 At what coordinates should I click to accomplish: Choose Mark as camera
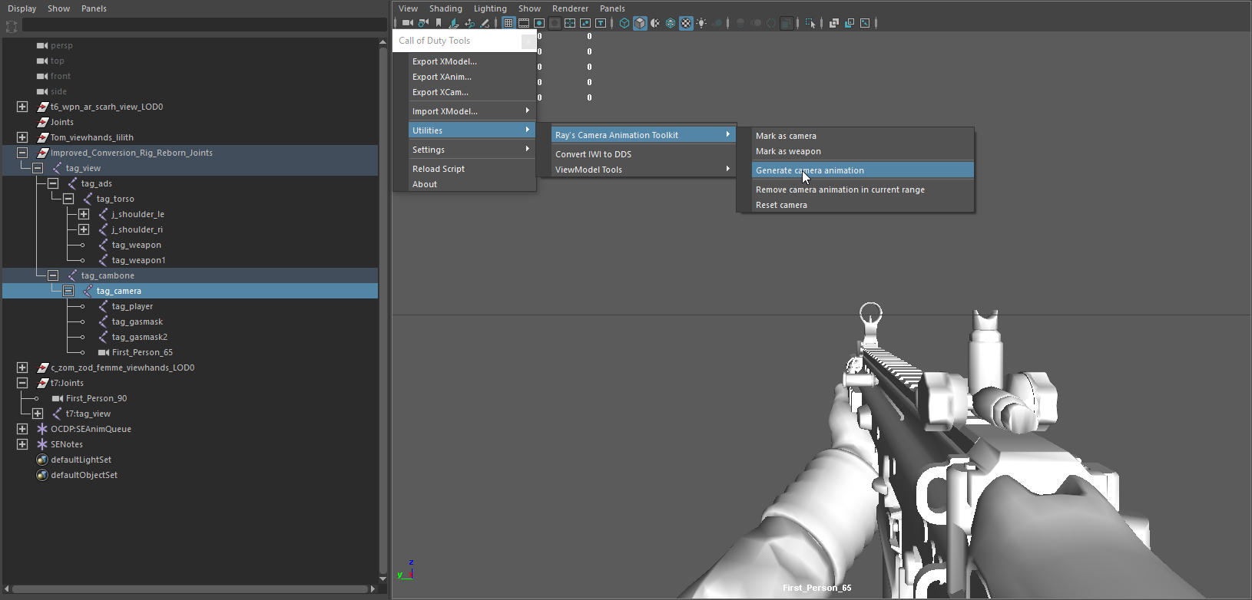pyautogui.click(x=863, y=136)
